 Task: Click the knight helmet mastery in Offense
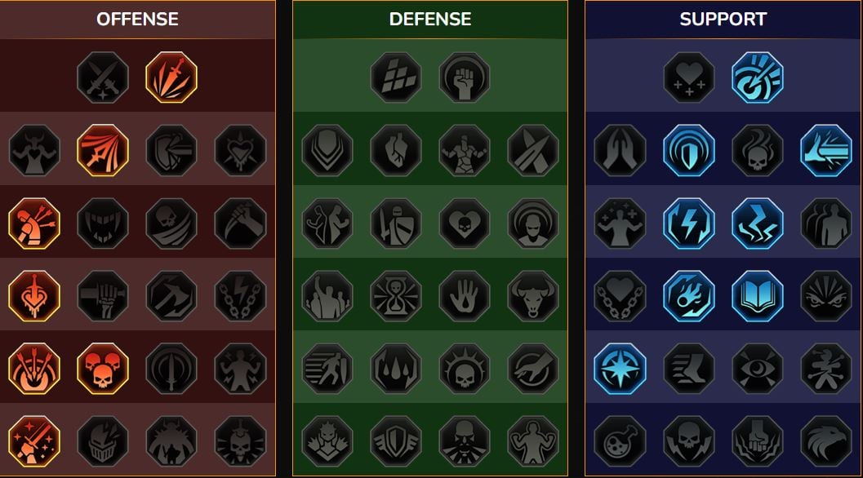[x=103, y=441]
